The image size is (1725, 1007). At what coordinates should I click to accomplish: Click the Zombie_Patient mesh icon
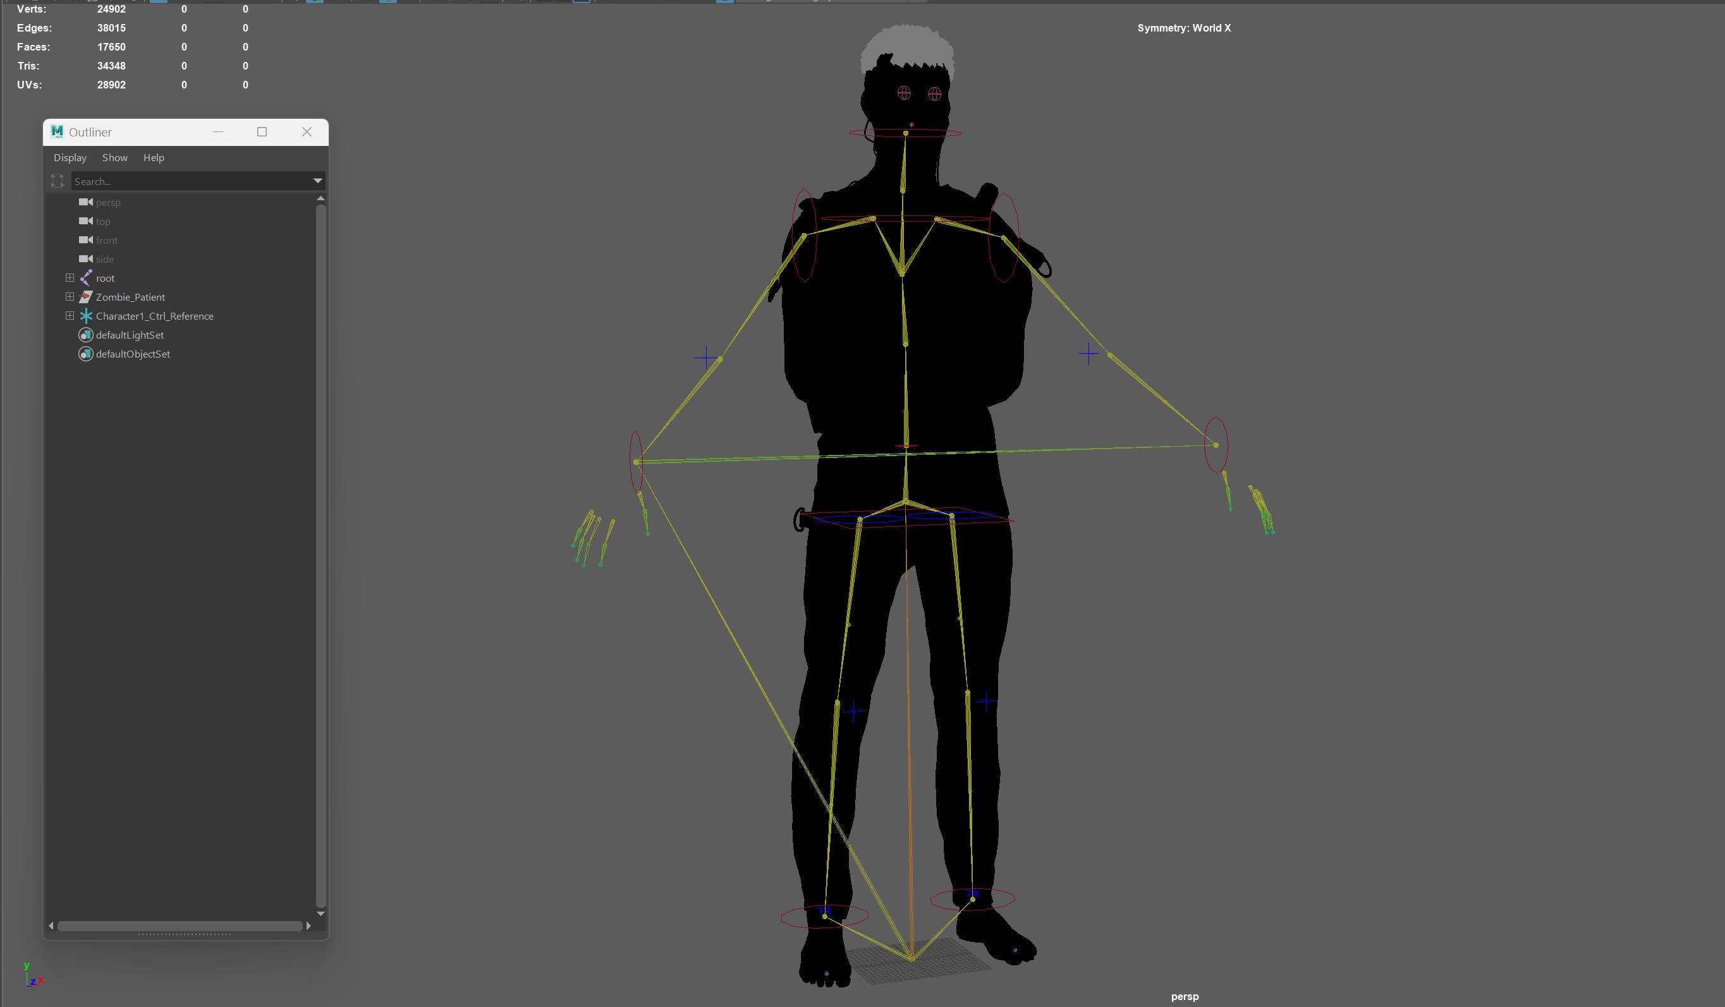[85, 297]
